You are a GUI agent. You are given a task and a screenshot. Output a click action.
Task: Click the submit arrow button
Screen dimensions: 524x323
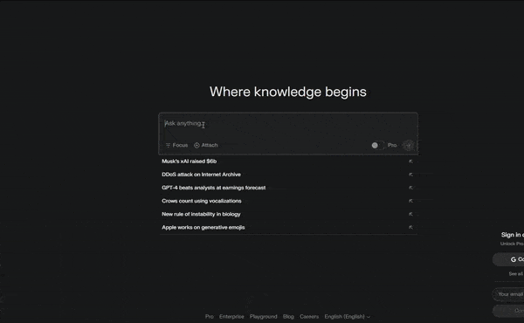pos(409,145)
